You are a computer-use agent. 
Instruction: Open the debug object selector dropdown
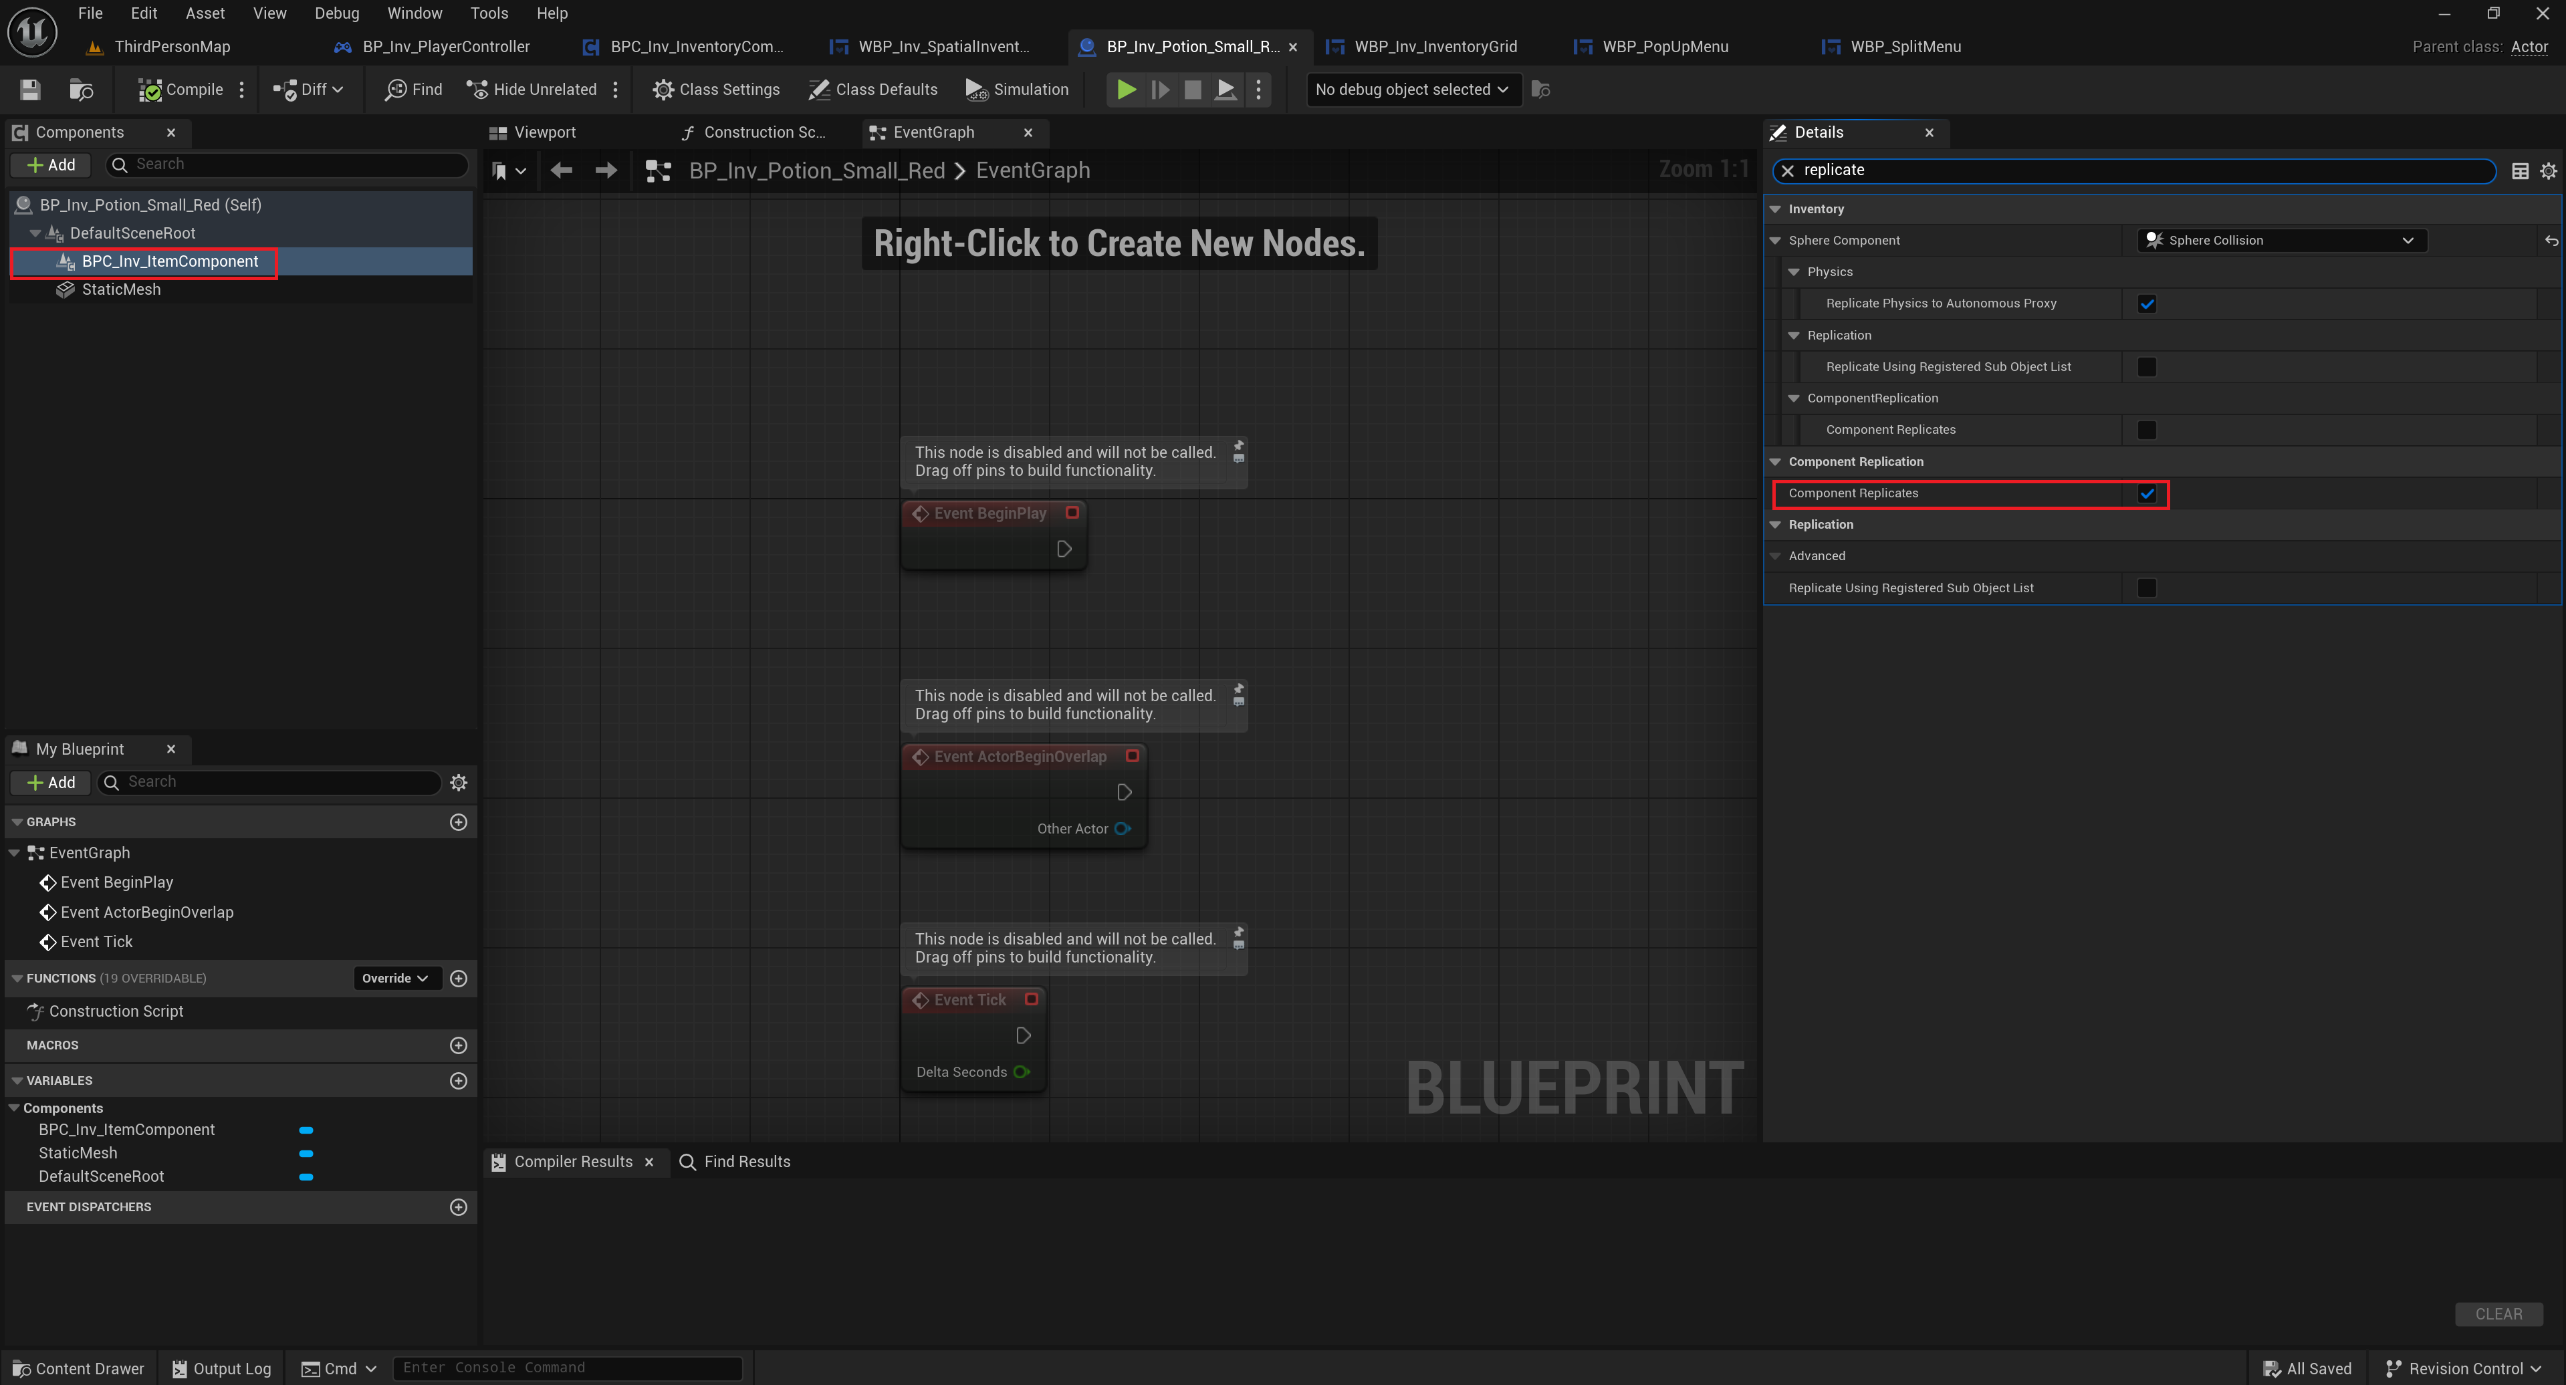1411,90
